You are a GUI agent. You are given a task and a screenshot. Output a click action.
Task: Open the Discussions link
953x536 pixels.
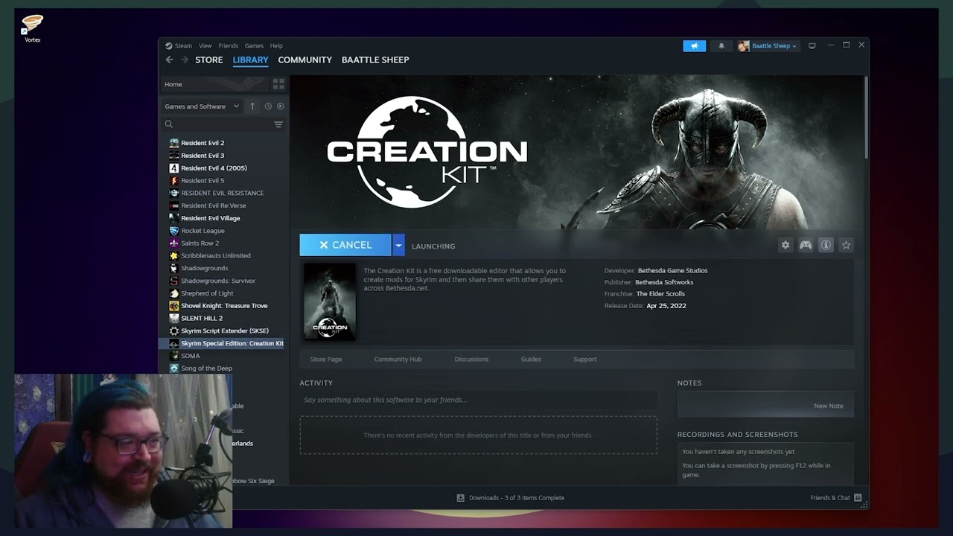471,359
